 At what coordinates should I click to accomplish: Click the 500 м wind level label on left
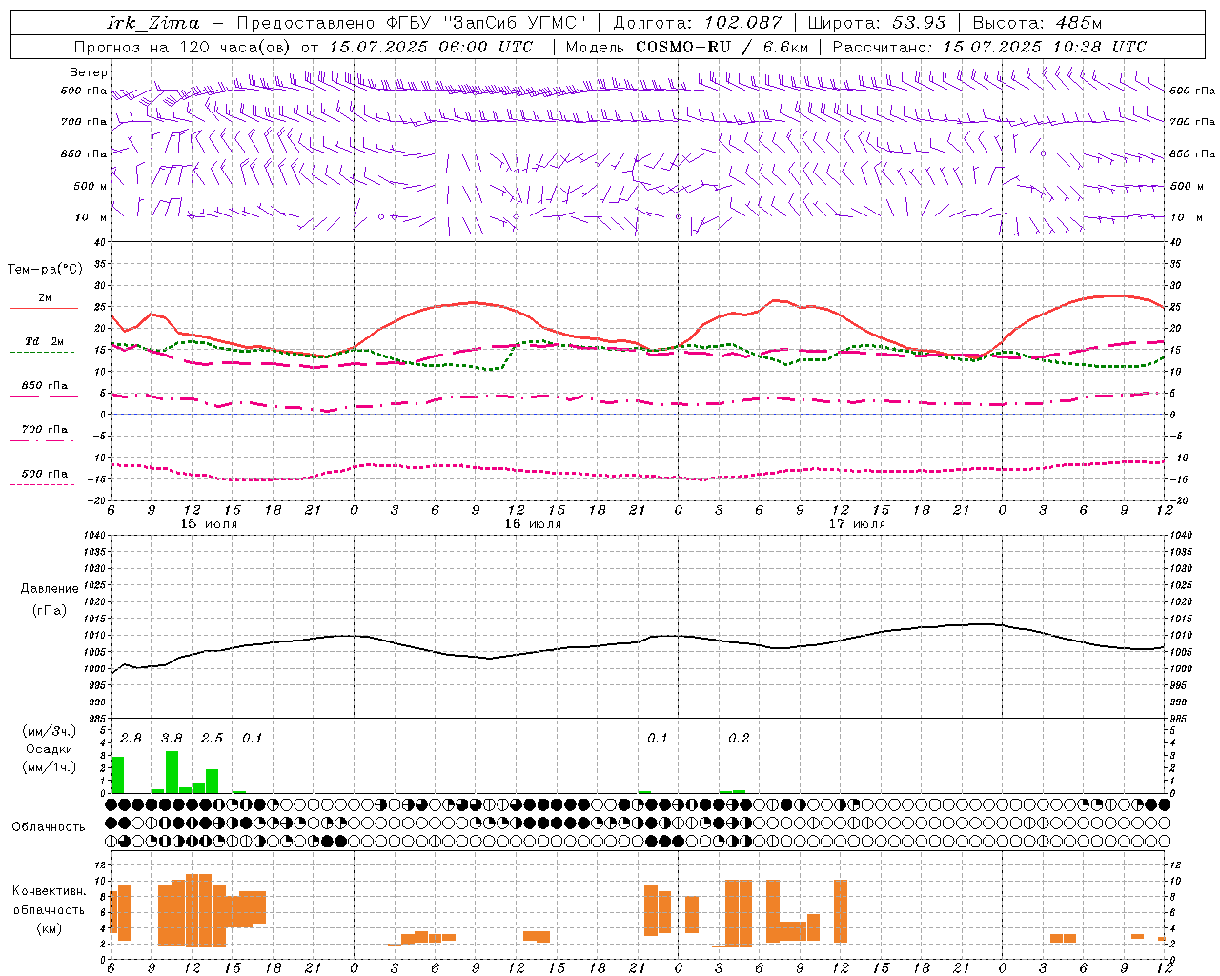91,186
